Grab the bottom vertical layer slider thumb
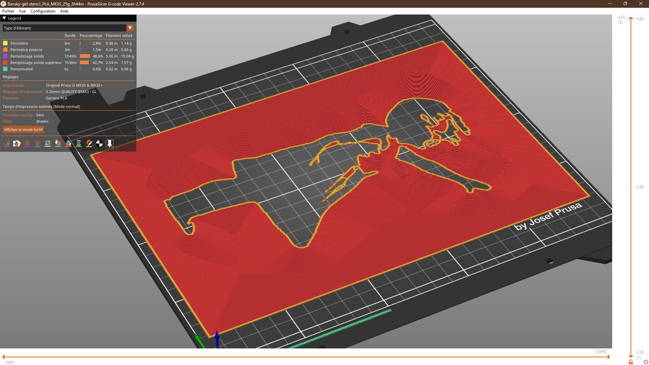Viewport: 649px width, 365px height. point(631,356)
